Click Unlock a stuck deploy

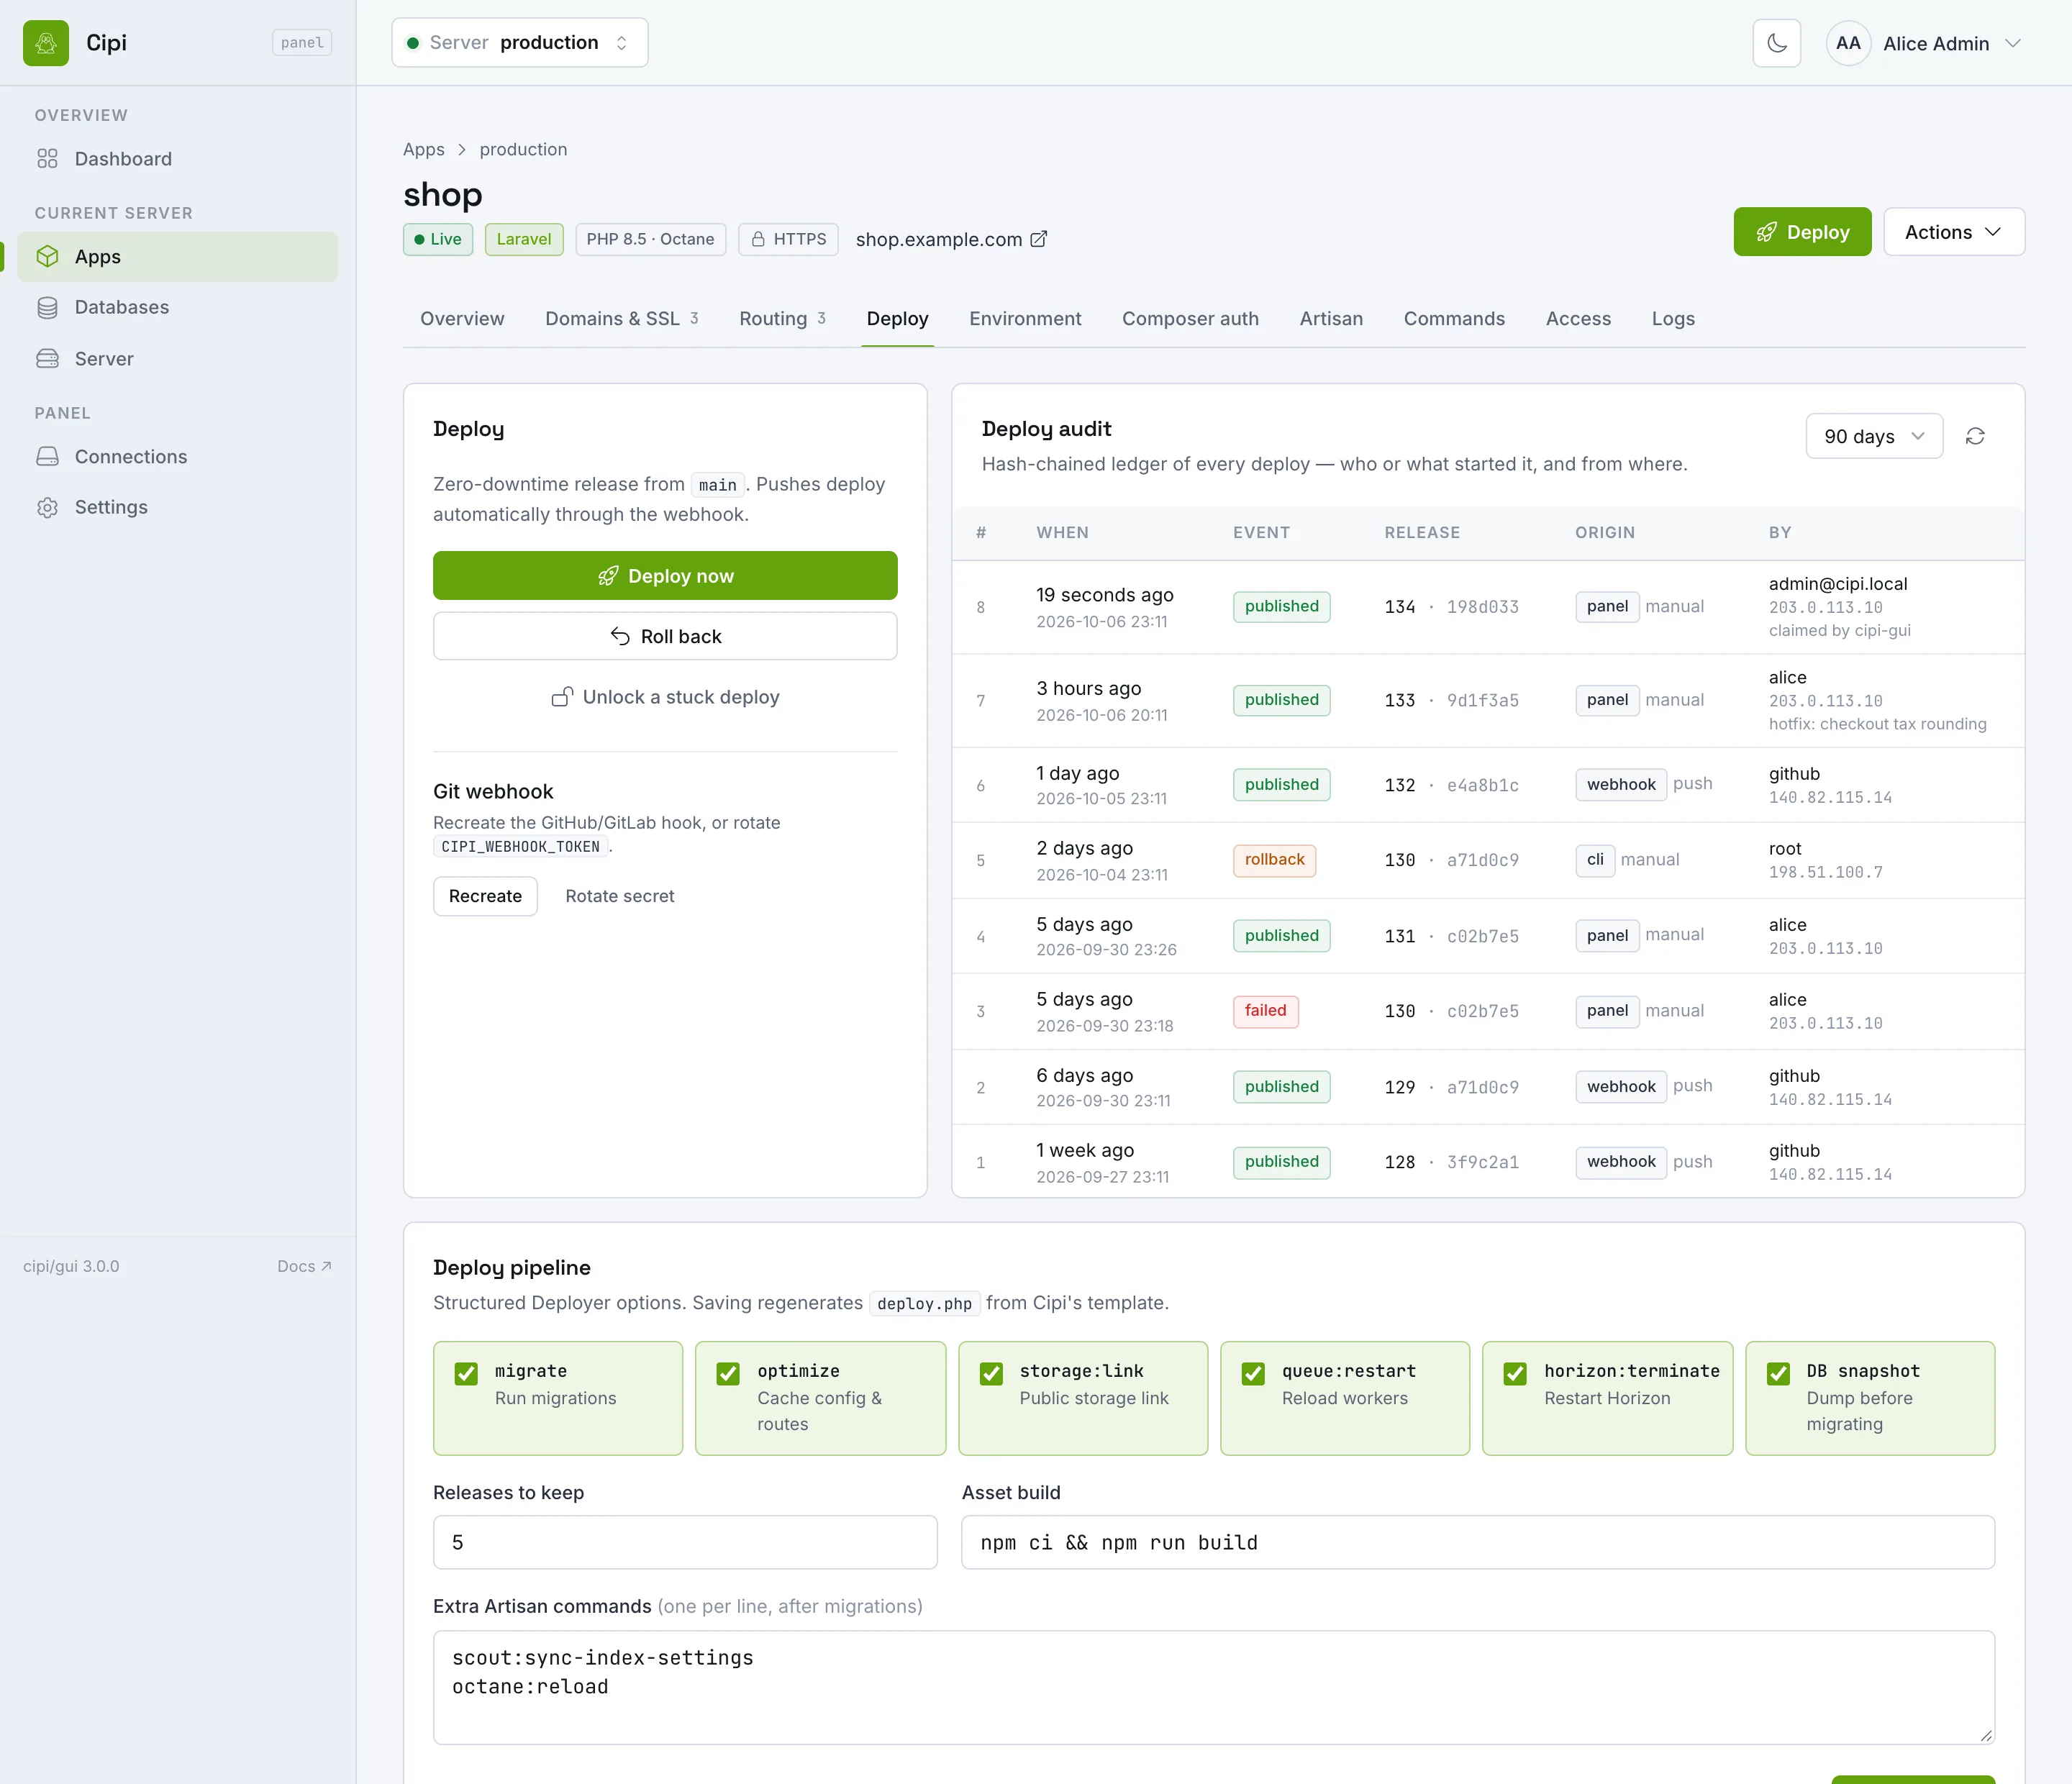665,697
